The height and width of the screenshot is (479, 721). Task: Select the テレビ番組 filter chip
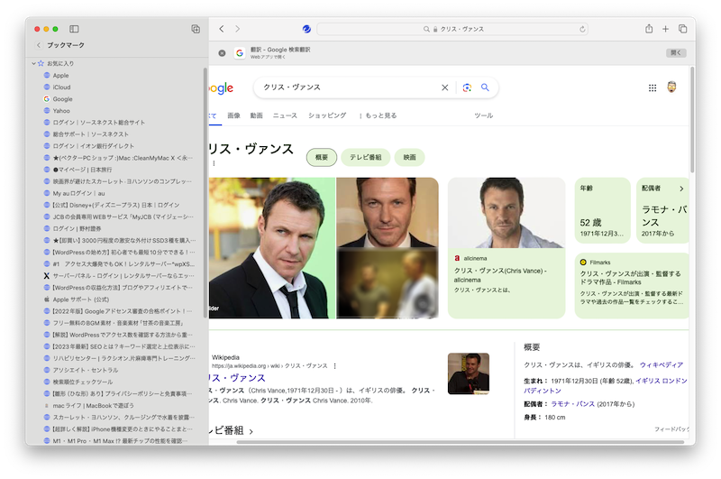(365, 157)
